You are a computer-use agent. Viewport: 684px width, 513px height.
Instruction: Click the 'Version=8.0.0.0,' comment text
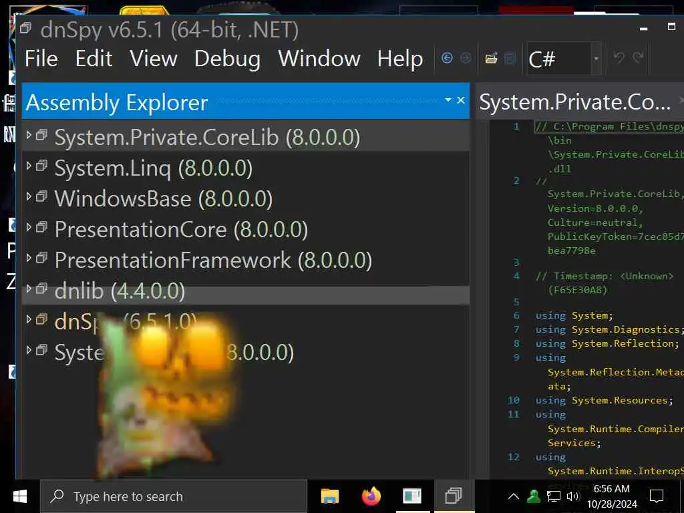click(x=595, y=208)
